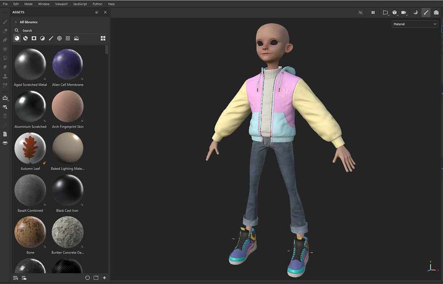Select the Baked Lighting material sphere
443x284 pixels.
(68, 148)
